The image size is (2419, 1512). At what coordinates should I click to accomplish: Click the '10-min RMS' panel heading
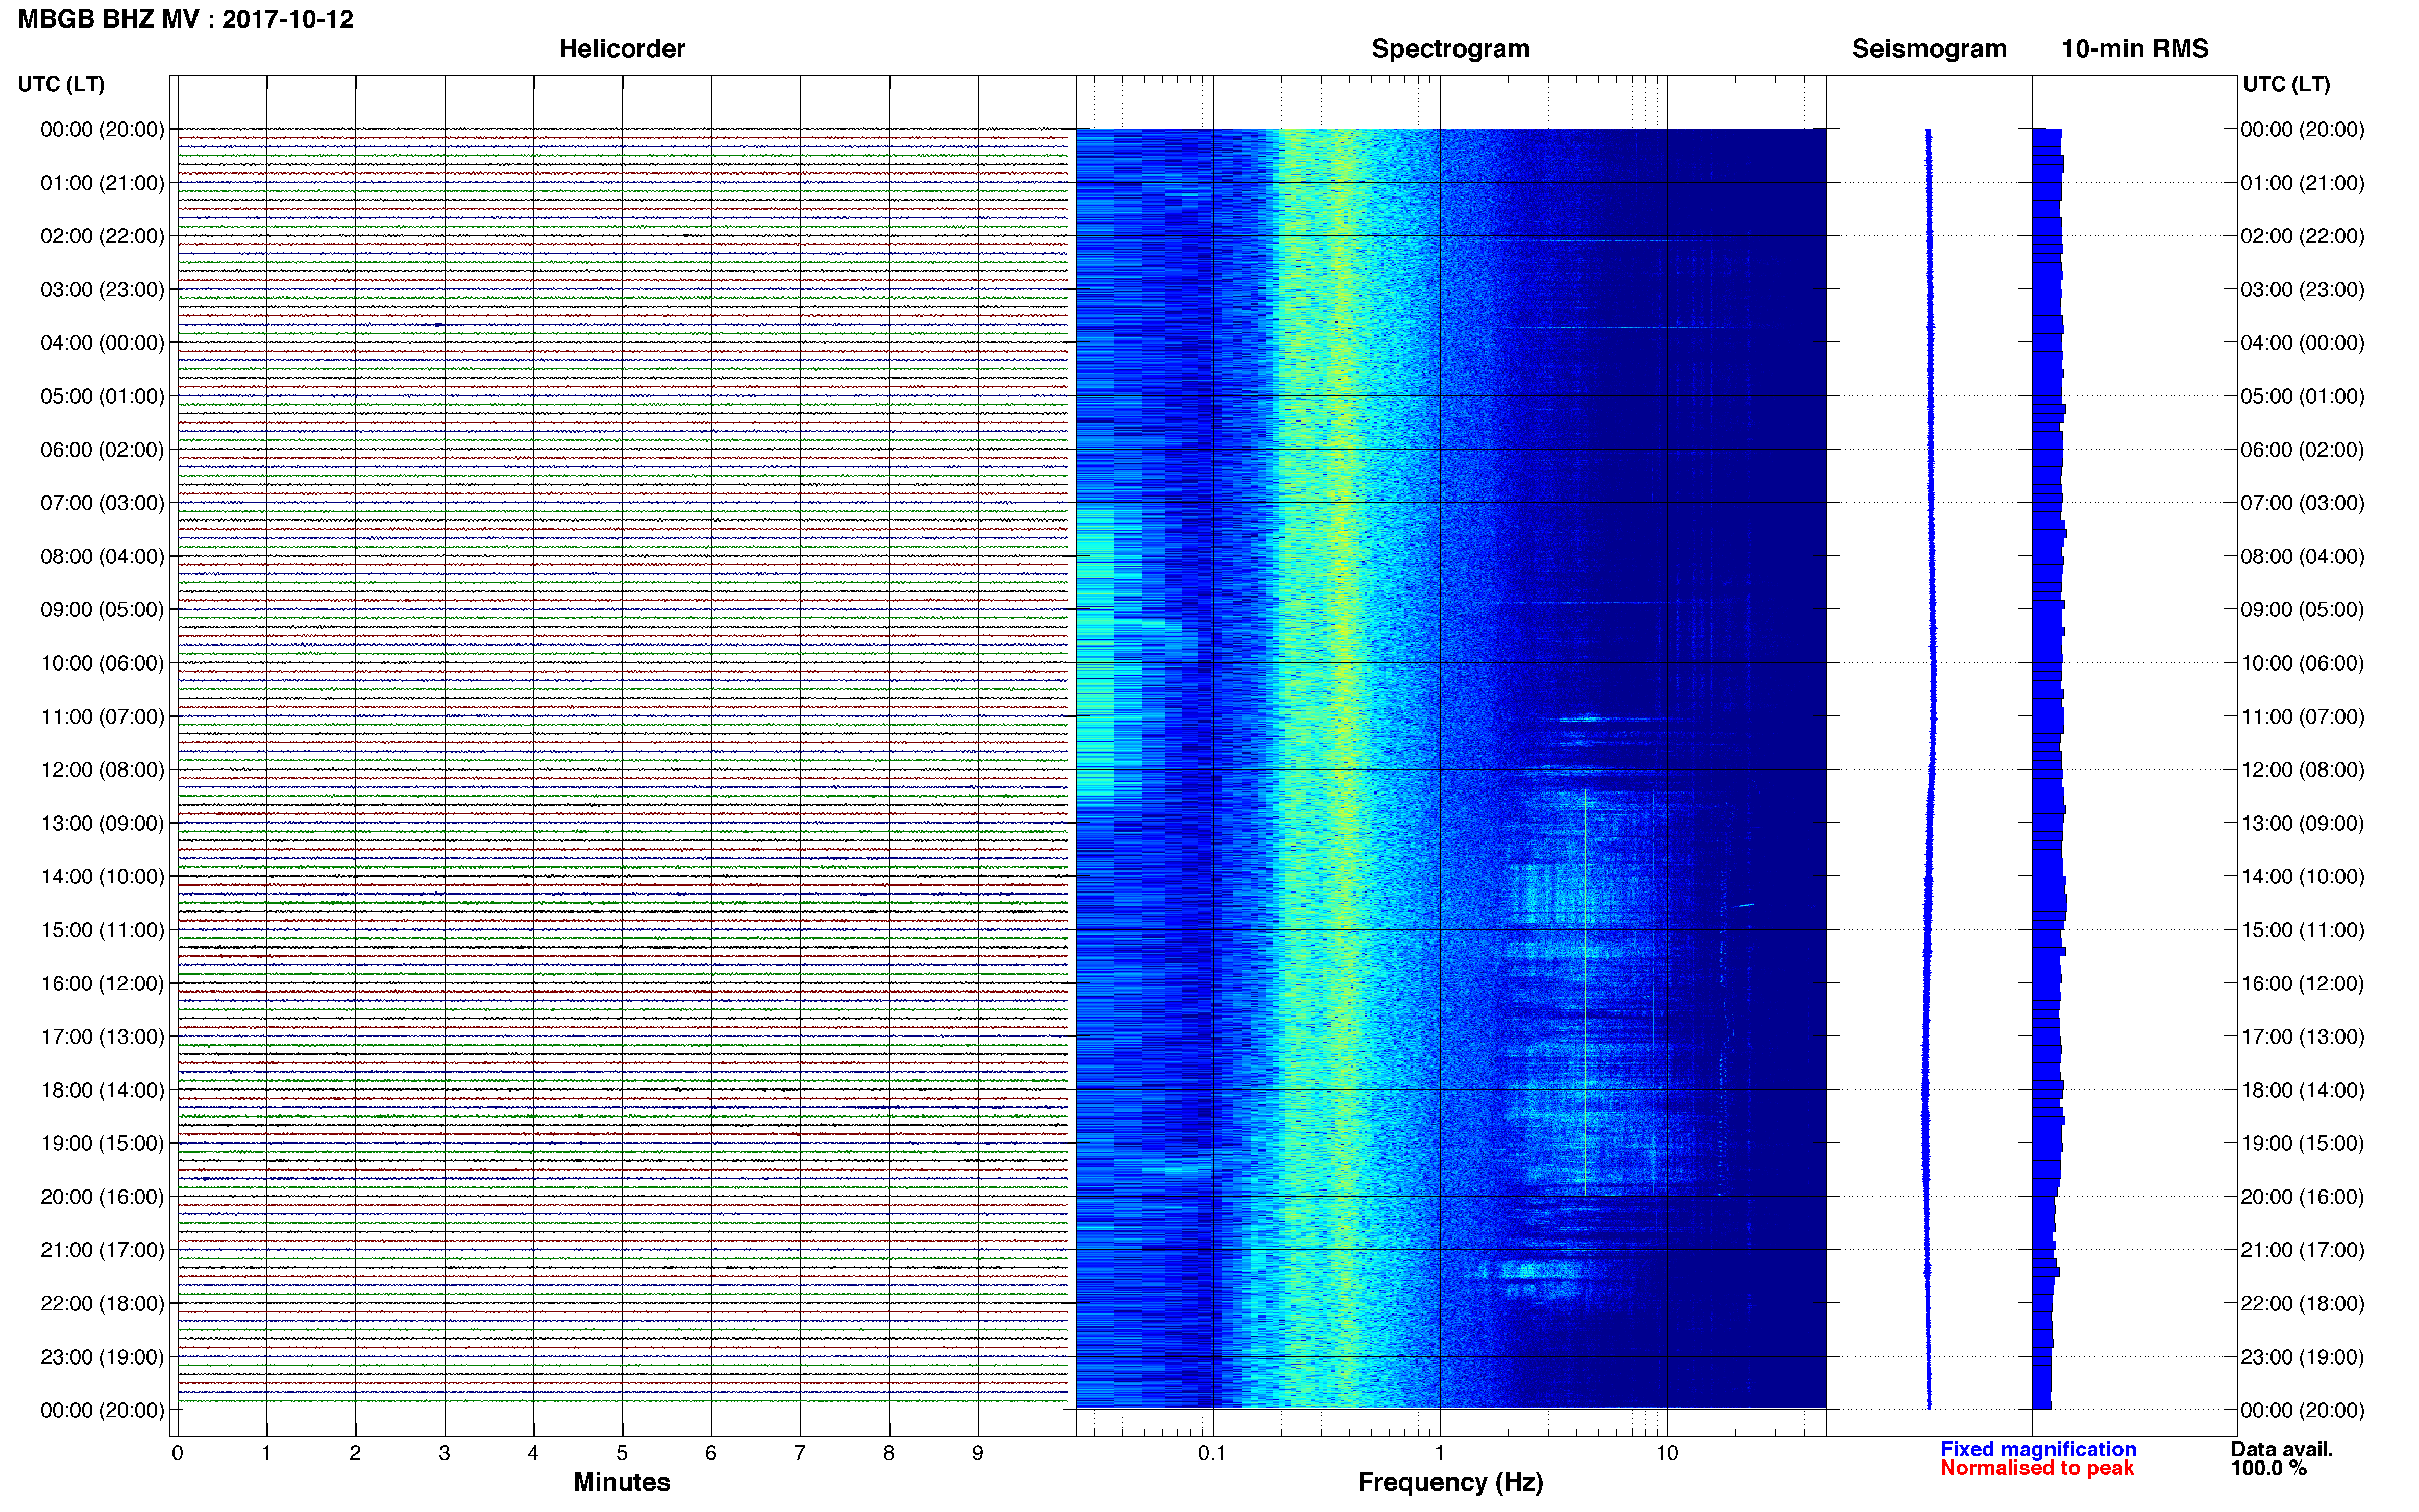(2135, 49)
